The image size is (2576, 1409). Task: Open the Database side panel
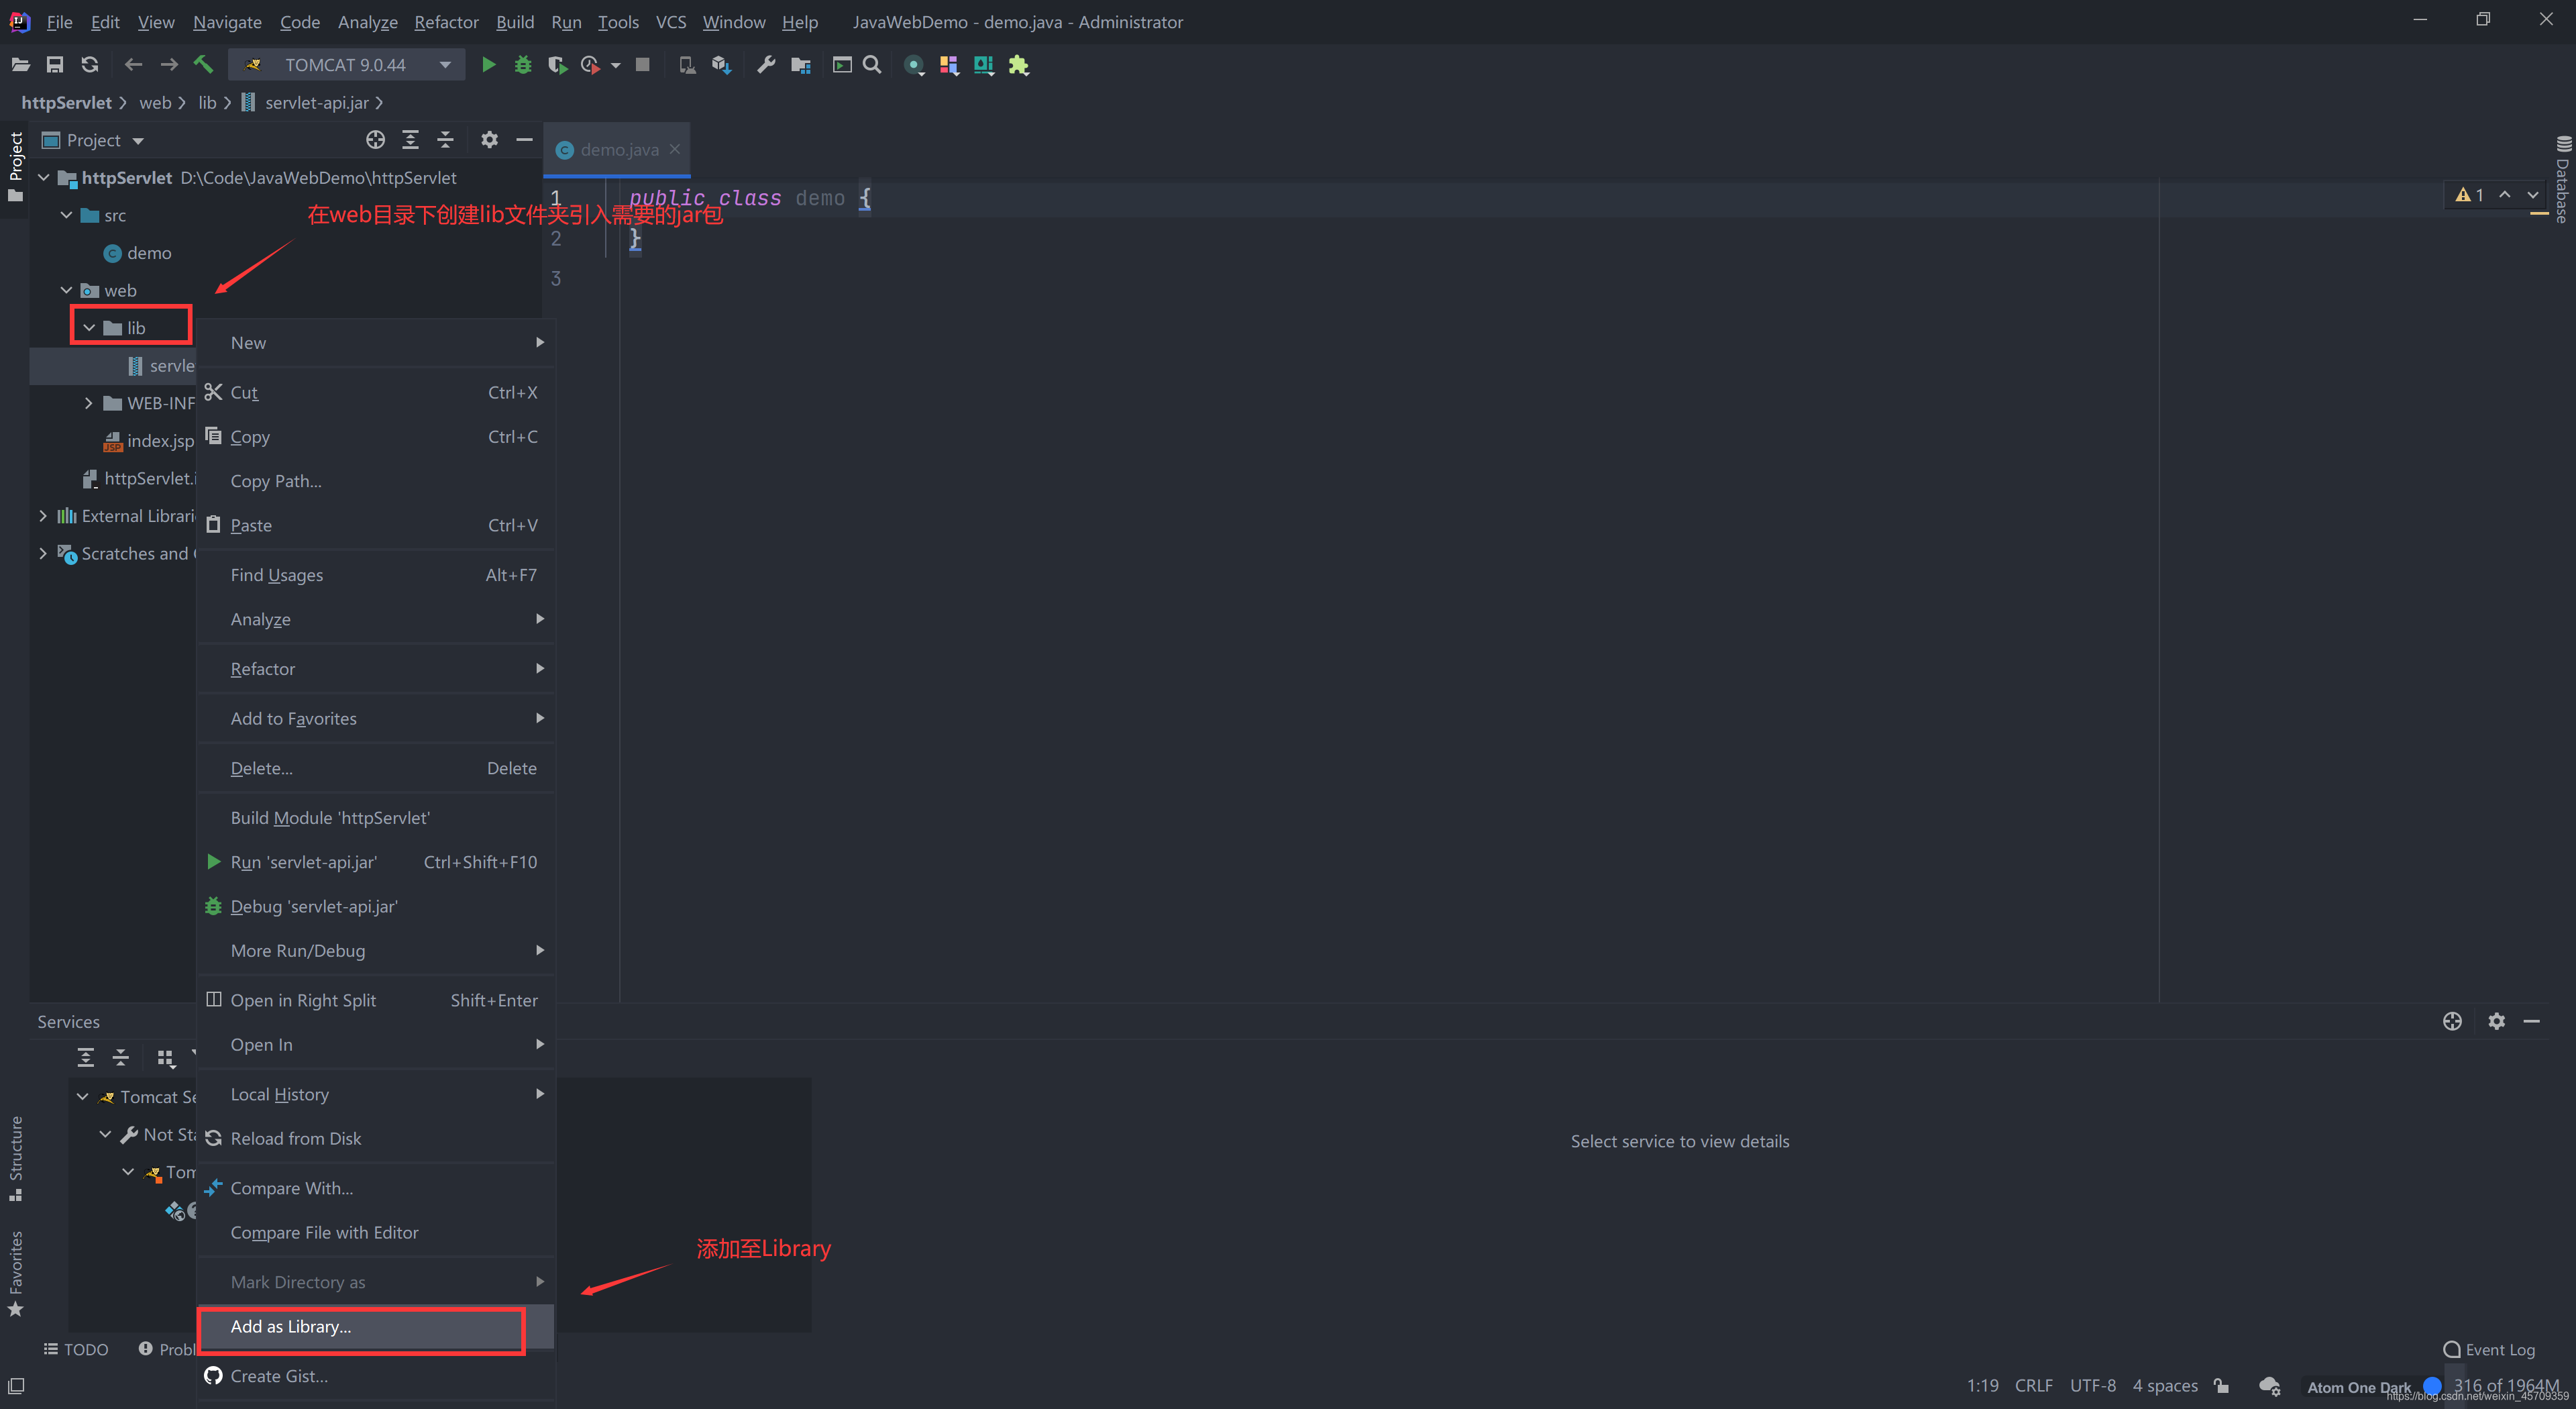[2563, 180]
